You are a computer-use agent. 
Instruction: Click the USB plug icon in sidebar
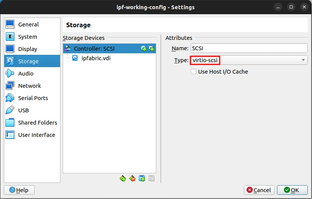[10, 110]
